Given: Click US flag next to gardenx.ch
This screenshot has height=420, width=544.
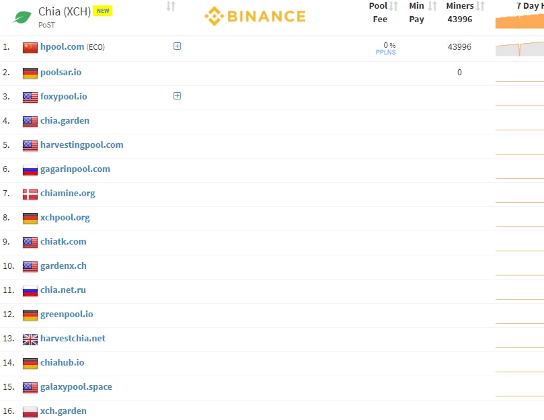Looking at the screenshot, I should point(30,267).
